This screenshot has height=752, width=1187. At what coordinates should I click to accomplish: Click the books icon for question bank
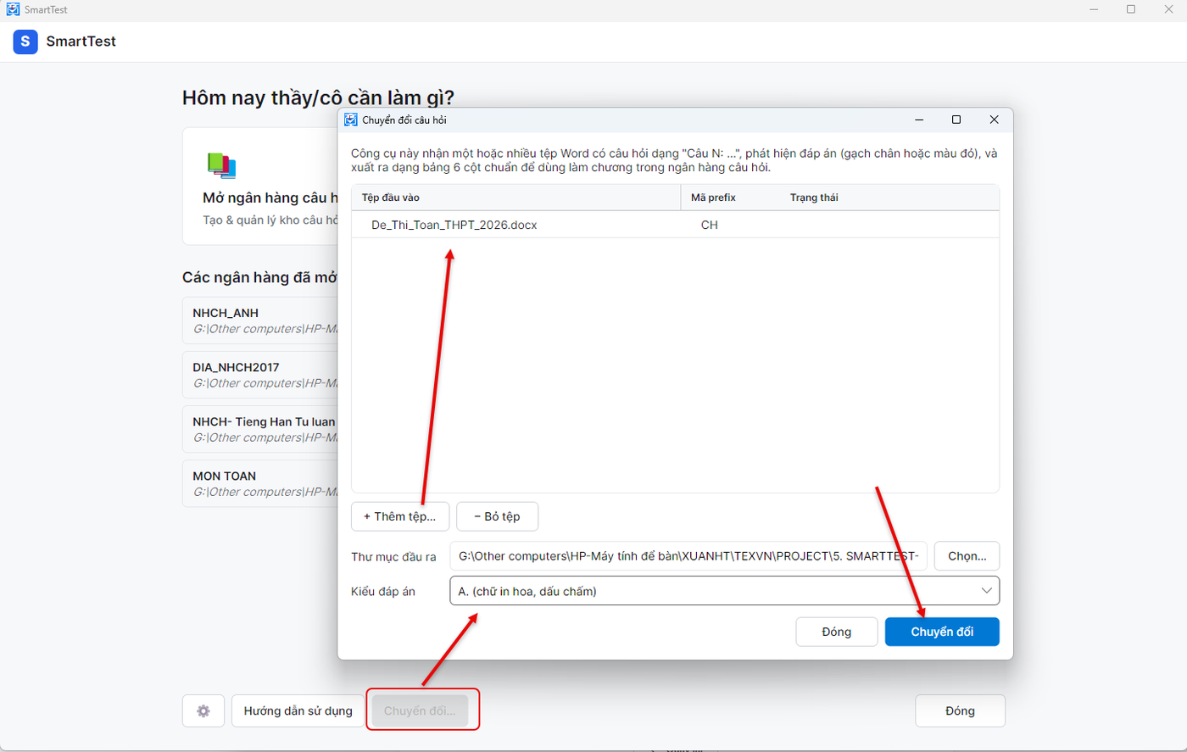(221, 165)
